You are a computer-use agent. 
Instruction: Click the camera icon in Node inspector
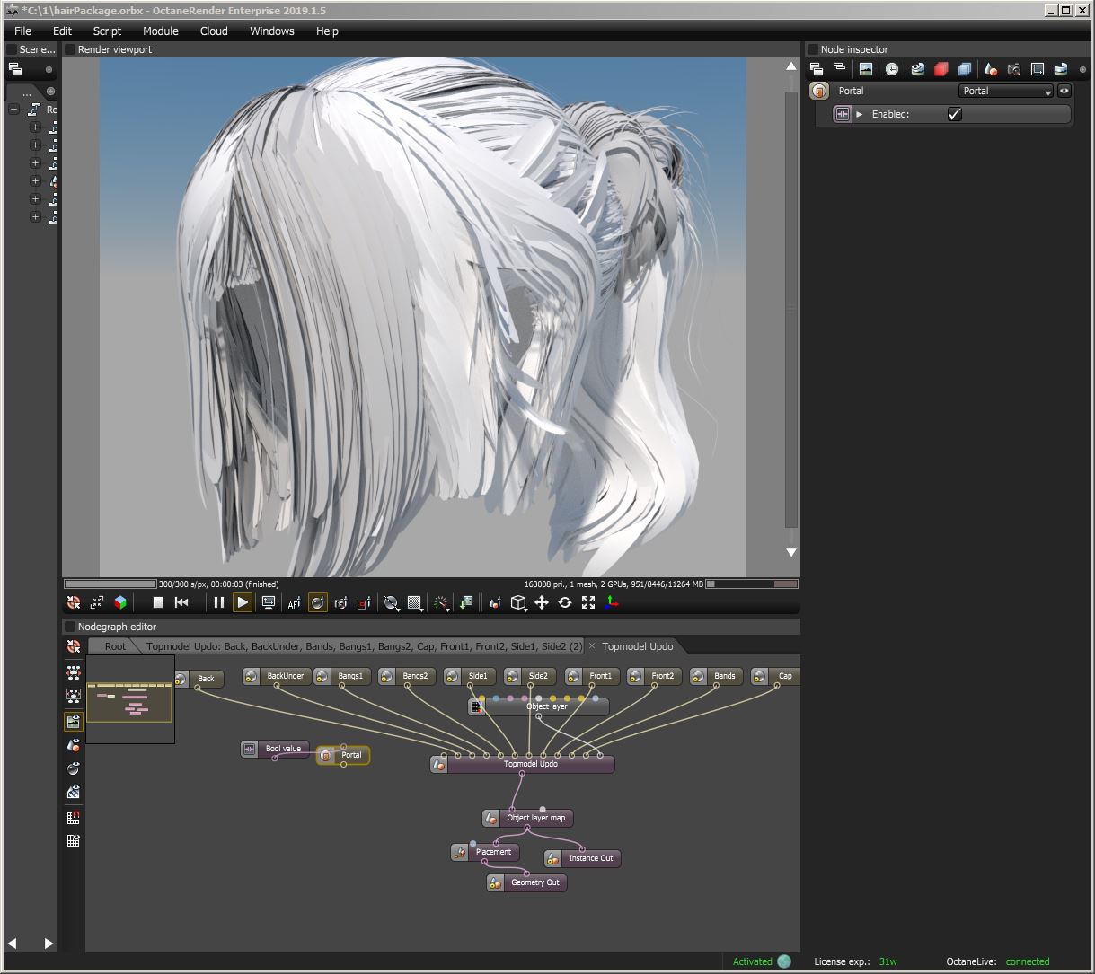[1013, 69]
